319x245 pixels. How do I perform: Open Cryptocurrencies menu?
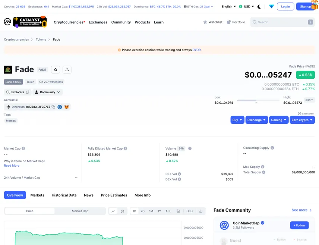pyautogui.click(x=69, y=22)
